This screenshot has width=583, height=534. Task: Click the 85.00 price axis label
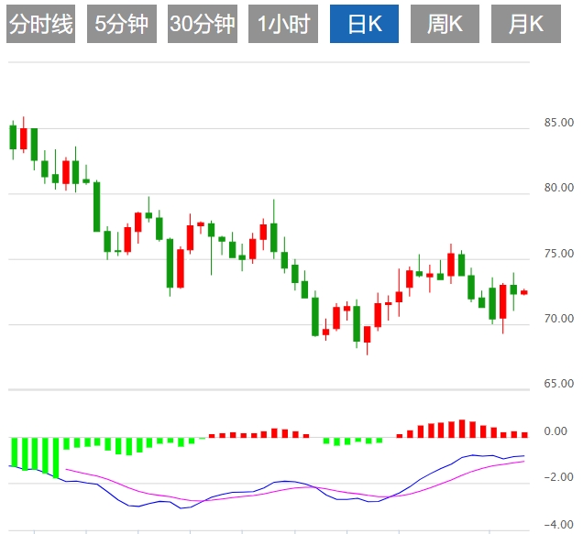coord(558,123)
